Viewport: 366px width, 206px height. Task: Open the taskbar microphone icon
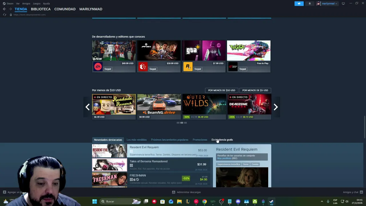(x=328, y=201)
